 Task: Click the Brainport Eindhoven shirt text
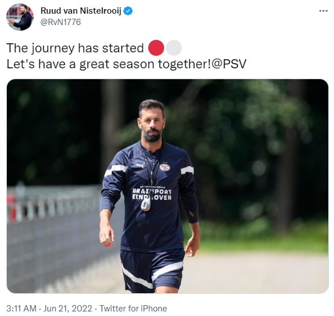coord(152,194)
